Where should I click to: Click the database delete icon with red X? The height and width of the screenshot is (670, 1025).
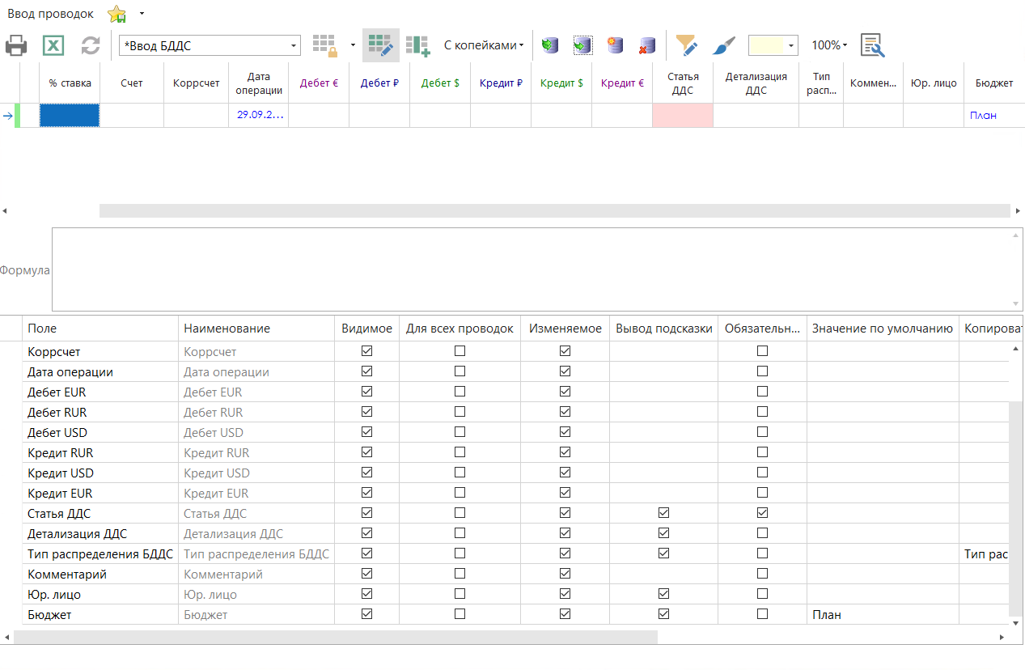pyautogui.click(x=647, y=45)
